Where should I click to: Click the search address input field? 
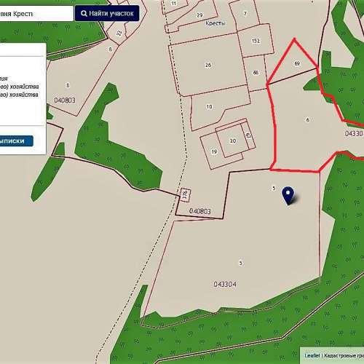tap(36, 14)
